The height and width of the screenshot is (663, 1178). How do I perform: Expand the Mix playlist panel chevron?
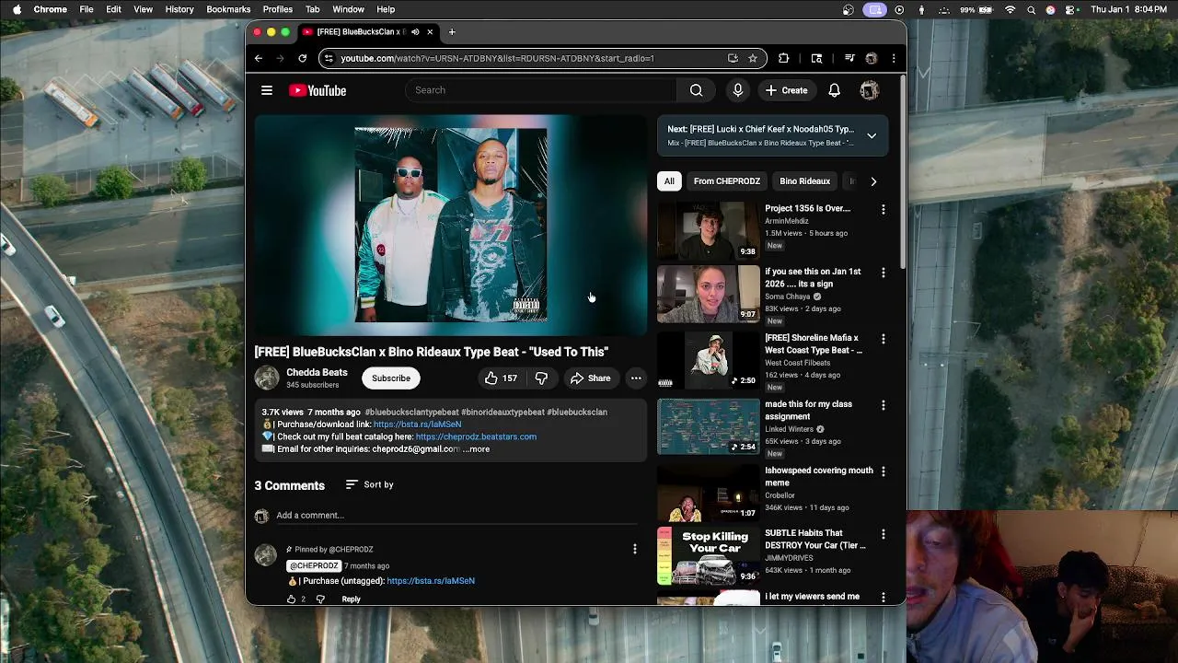click(872, 135)
